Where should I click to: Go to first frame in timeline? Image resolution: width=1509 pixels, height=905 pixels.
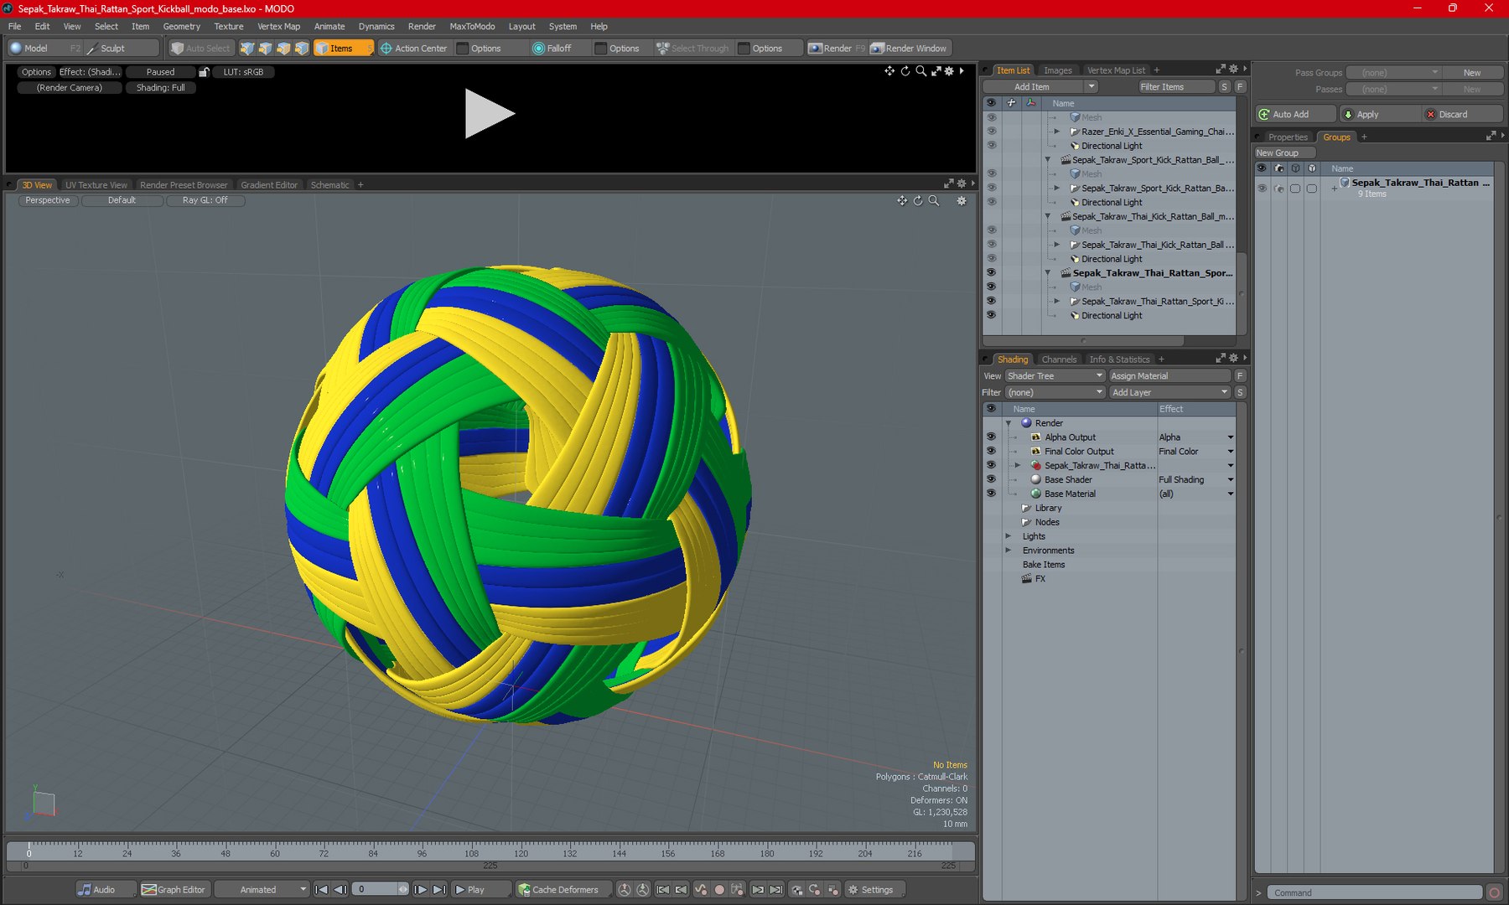tap(321, 890)
